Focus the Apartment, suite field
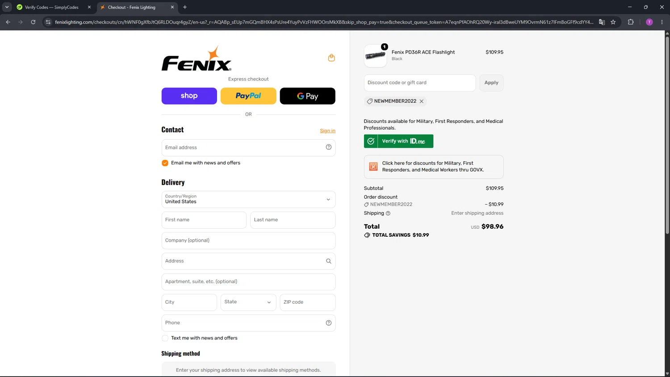 click(248, 282)
